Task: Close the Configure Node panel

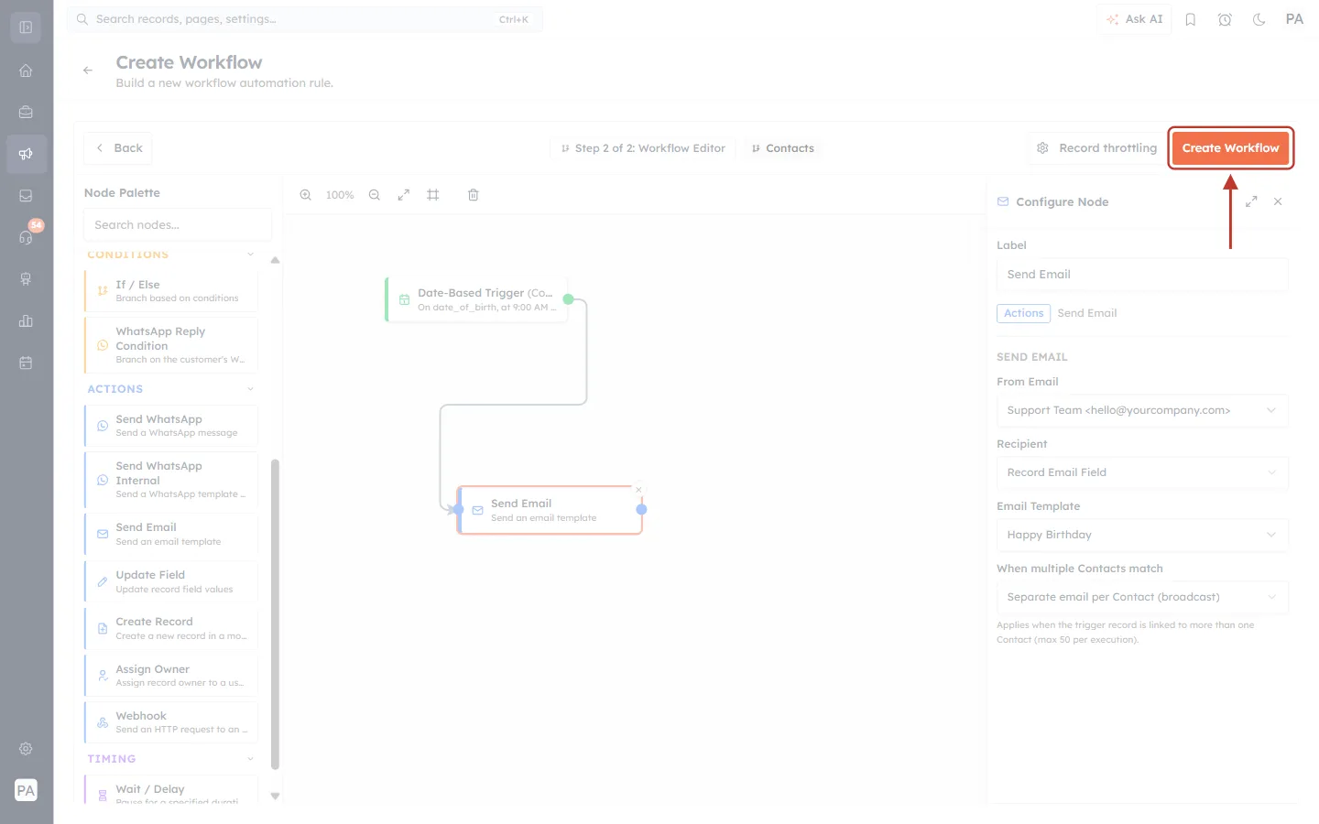Action: pos(1278,201)
